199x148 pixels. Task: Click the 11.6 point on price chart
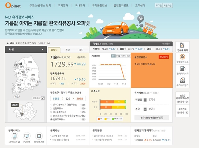click(124, 78)
